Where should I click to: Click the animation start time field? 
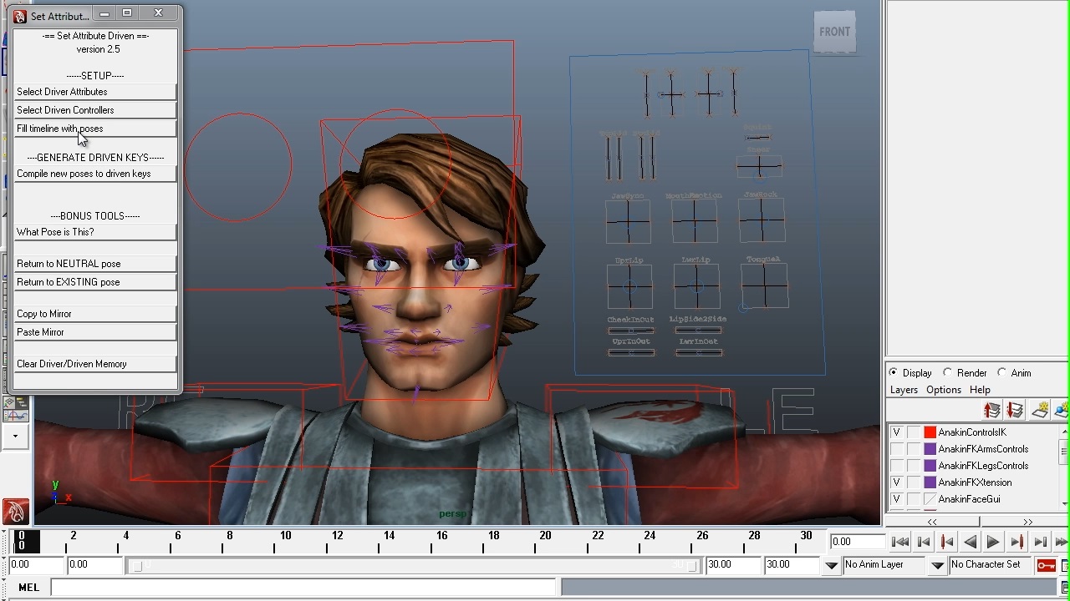tap(35, 565)
